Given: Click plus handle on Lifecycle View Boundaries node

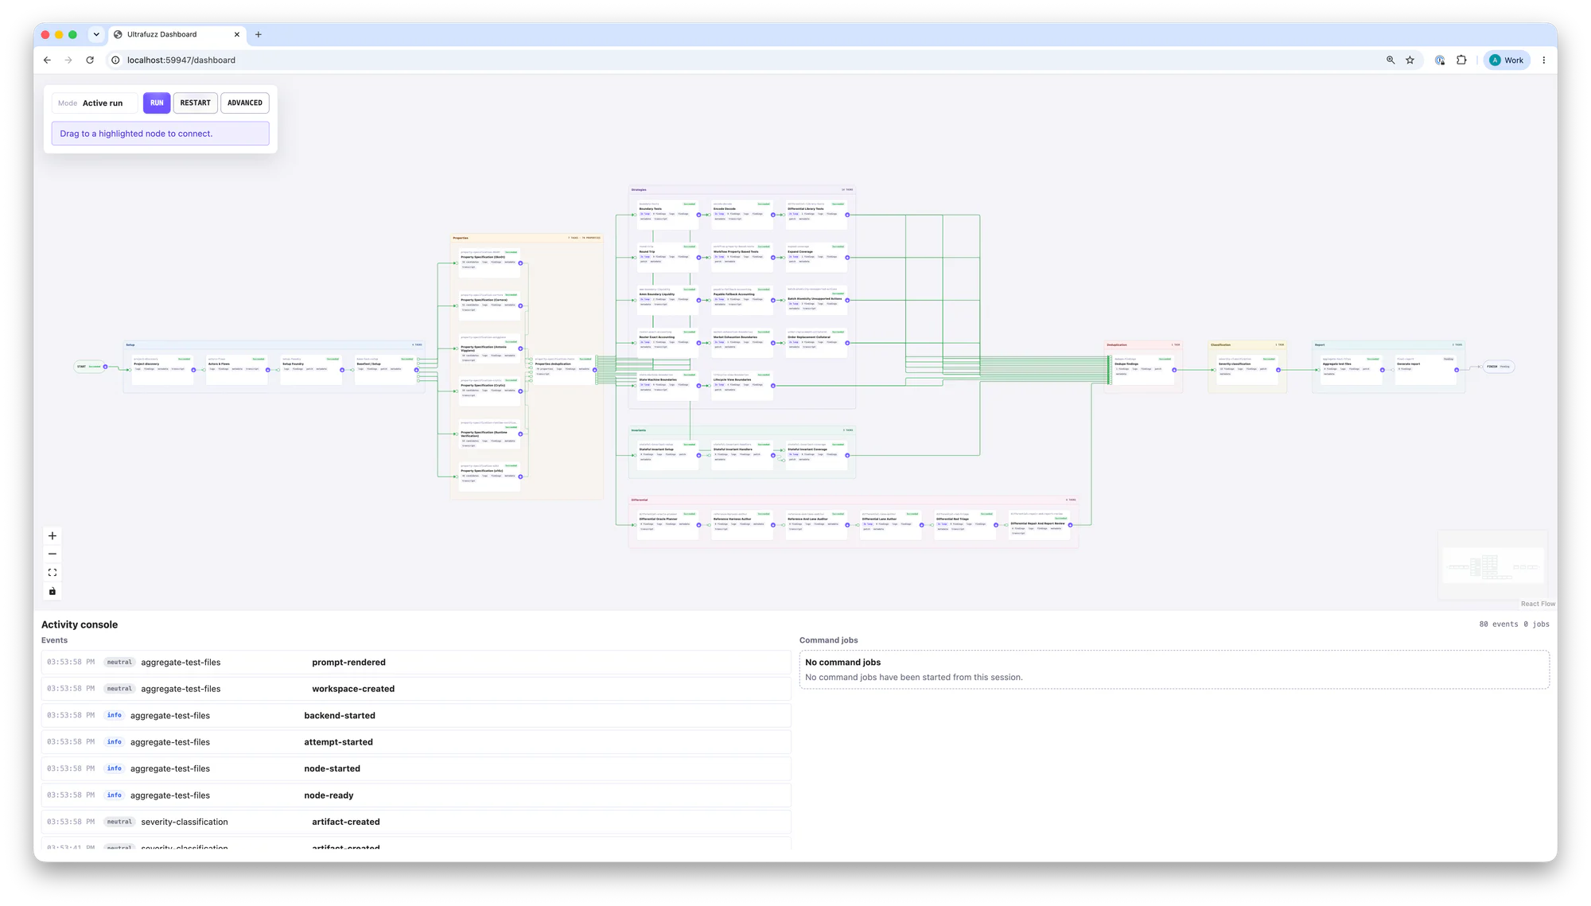Looking at the screenshot, I should (x=772, y=386).
